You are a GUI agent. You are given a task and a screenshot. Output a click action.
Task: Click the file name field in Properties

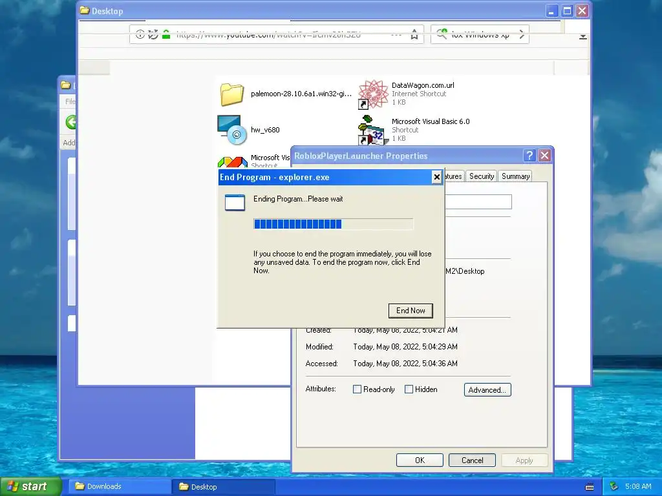click(478, 201)
